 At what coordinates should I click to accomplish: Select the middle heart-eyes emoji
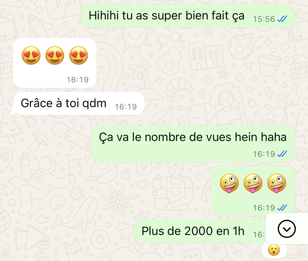pyautogui.click(x=55, y=55)
